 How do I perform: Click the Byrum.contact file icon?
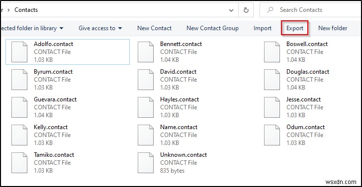coord(19,80)
